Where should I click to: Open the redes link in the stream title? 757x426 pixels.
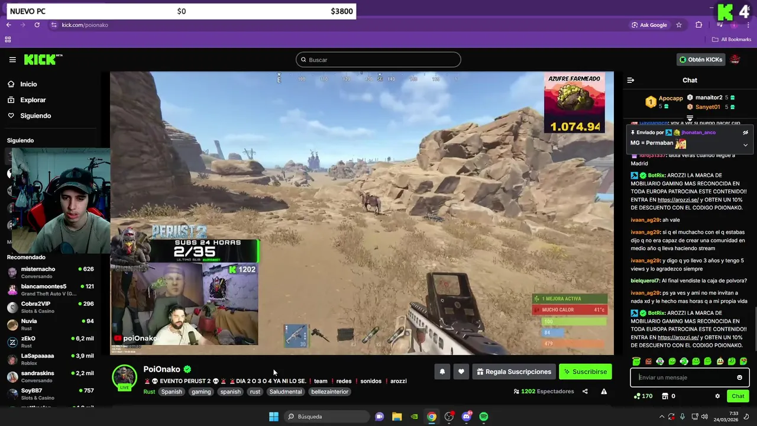(344, 381)
